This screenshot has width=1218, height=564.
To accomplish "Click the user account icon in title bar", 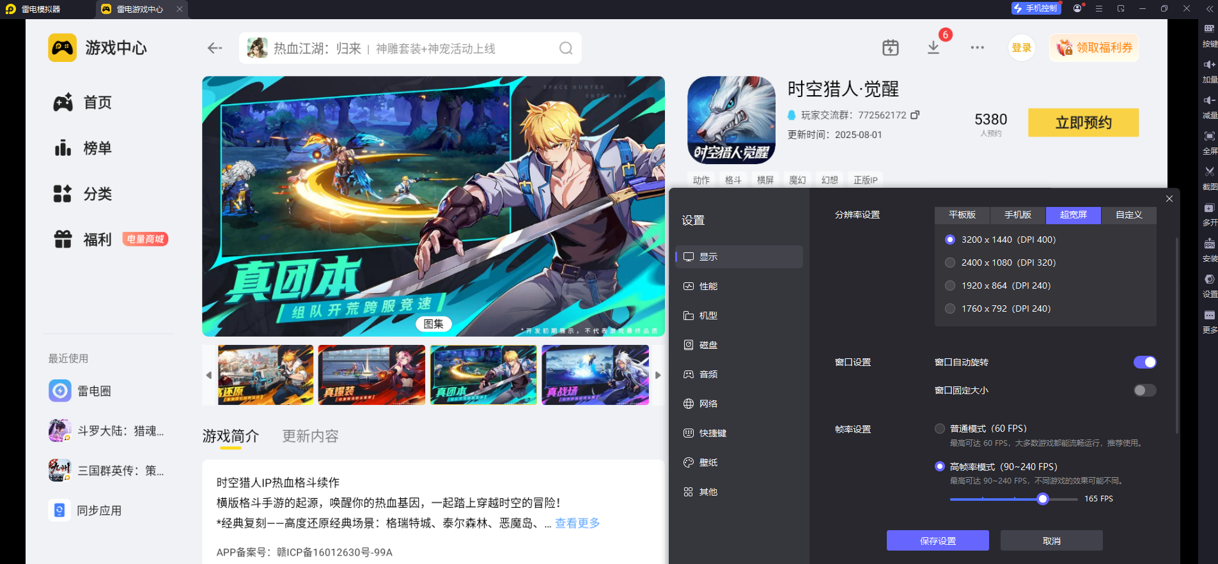I will [1078, 8].
